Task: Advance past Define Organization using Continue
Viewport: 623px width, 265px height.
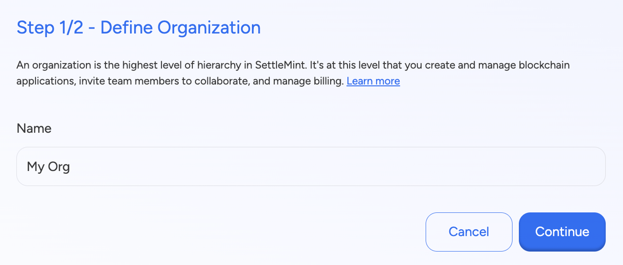Action: click(562, 231)
